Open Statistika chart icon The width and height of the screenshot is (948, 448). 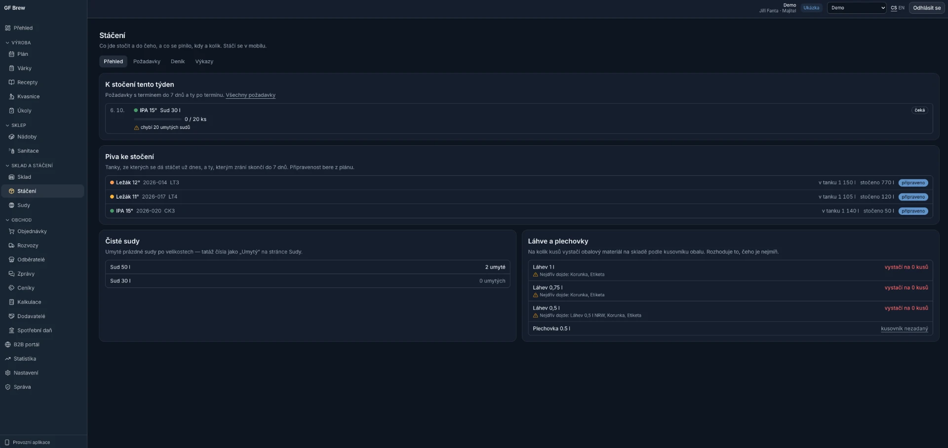point(8,359)
